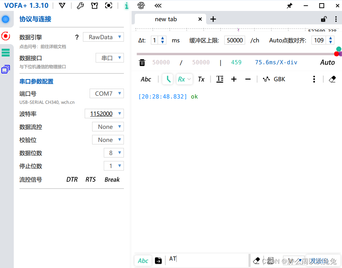
Task: Open the flow control None dropdown
Action: (108, 126)
